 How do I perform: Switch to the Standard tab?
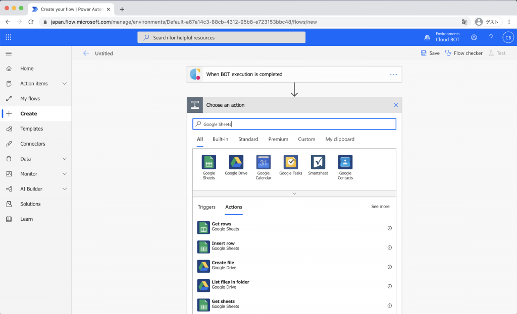click(x=248, y=139)
